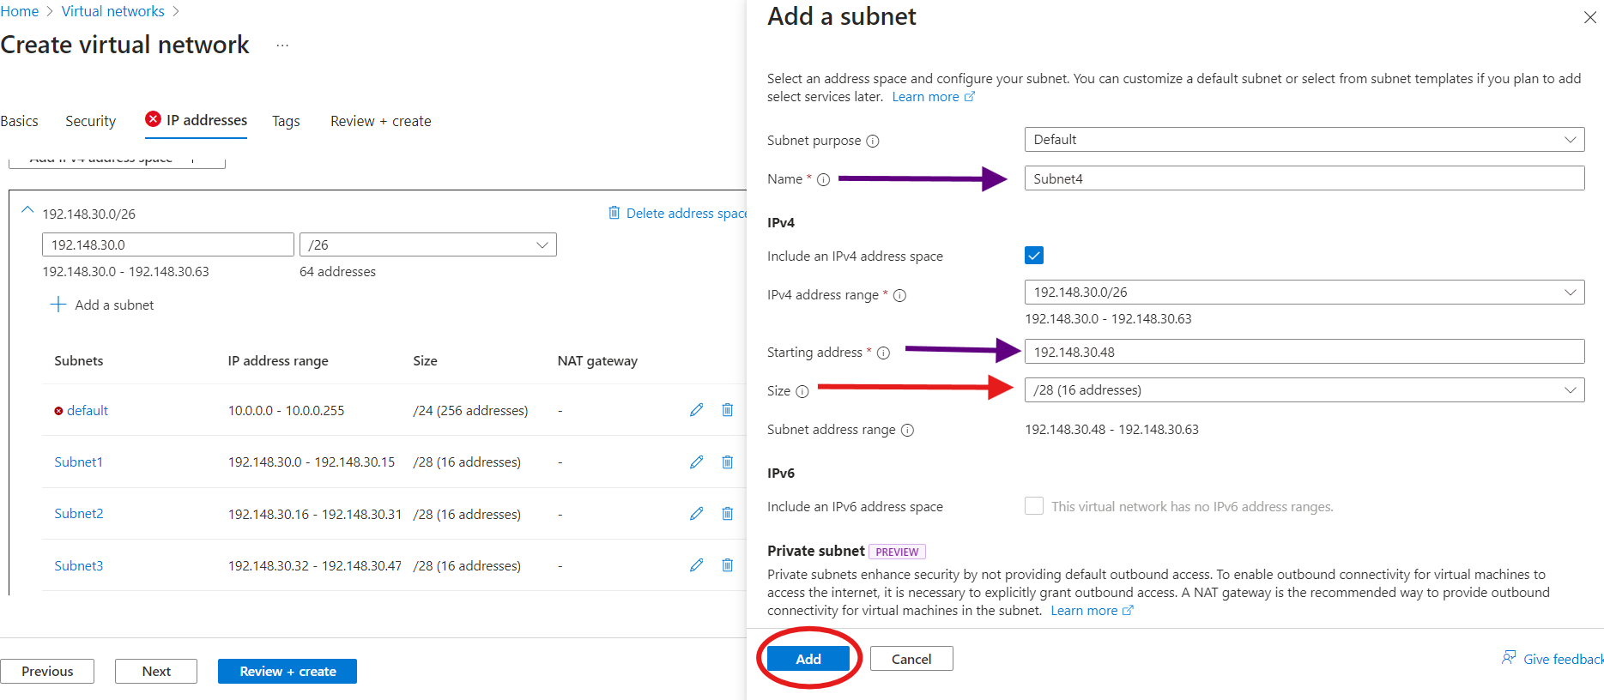Edit Subnet3 with pencil icon
Image resolution: width=1604 pixels, height=700 pixels.
tap(696, 565)
